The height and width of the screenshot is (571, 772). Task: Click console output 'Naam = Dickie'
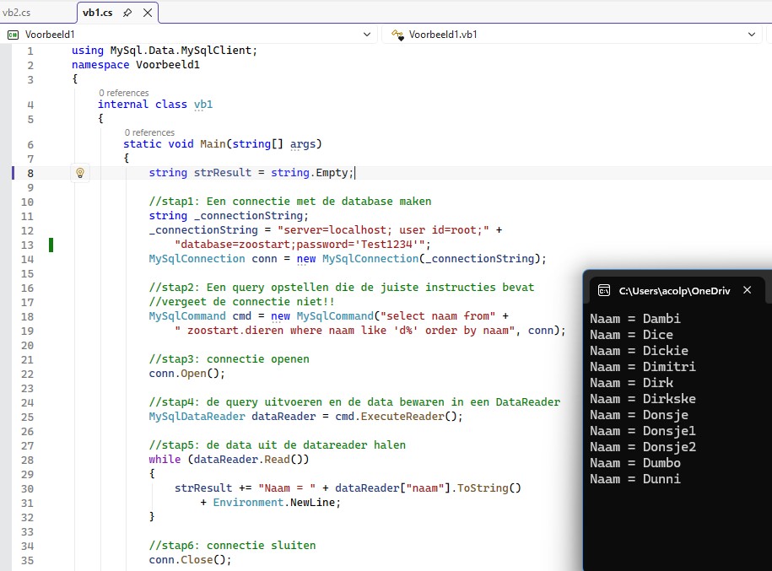[x=639, y=351]
